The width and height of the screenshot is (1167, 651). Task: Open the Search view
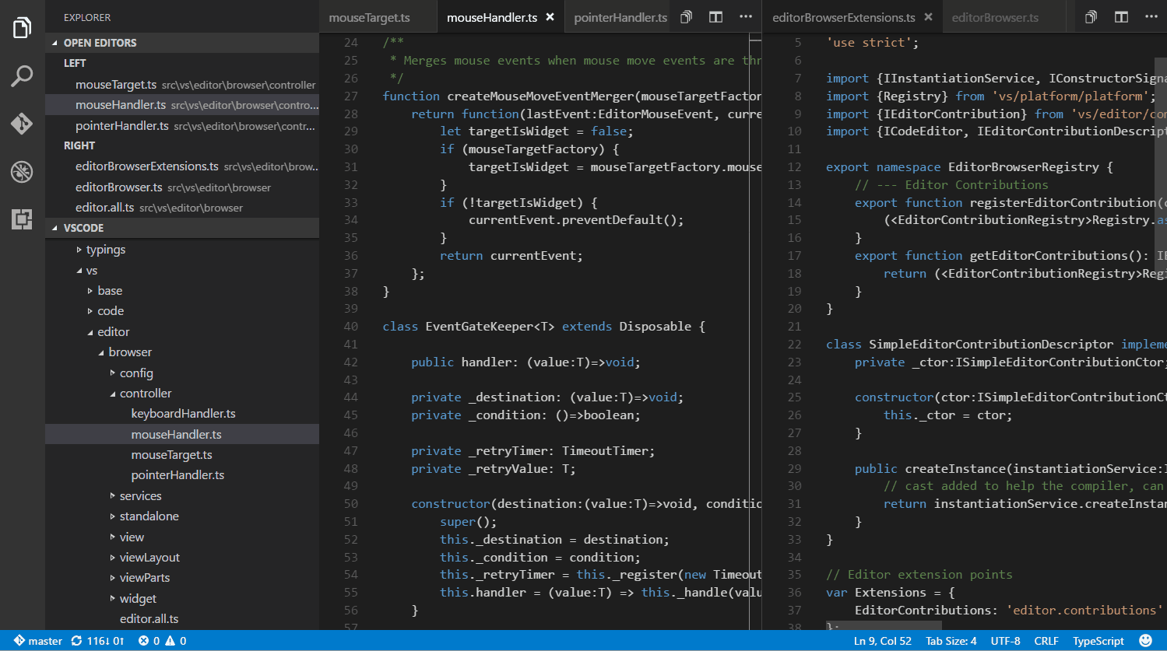[21, 75]
